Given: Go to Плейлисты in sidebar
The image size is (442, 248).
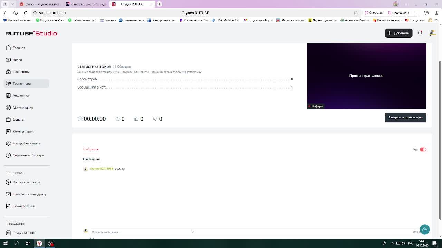Looking at the screenshot, I should (26, 72).
